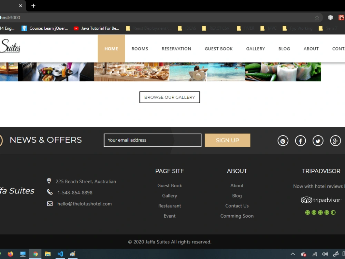Viewport: 345px width, 259px height.
Task: Open the red extension icon in toolbar
Action: click(341, 18)
